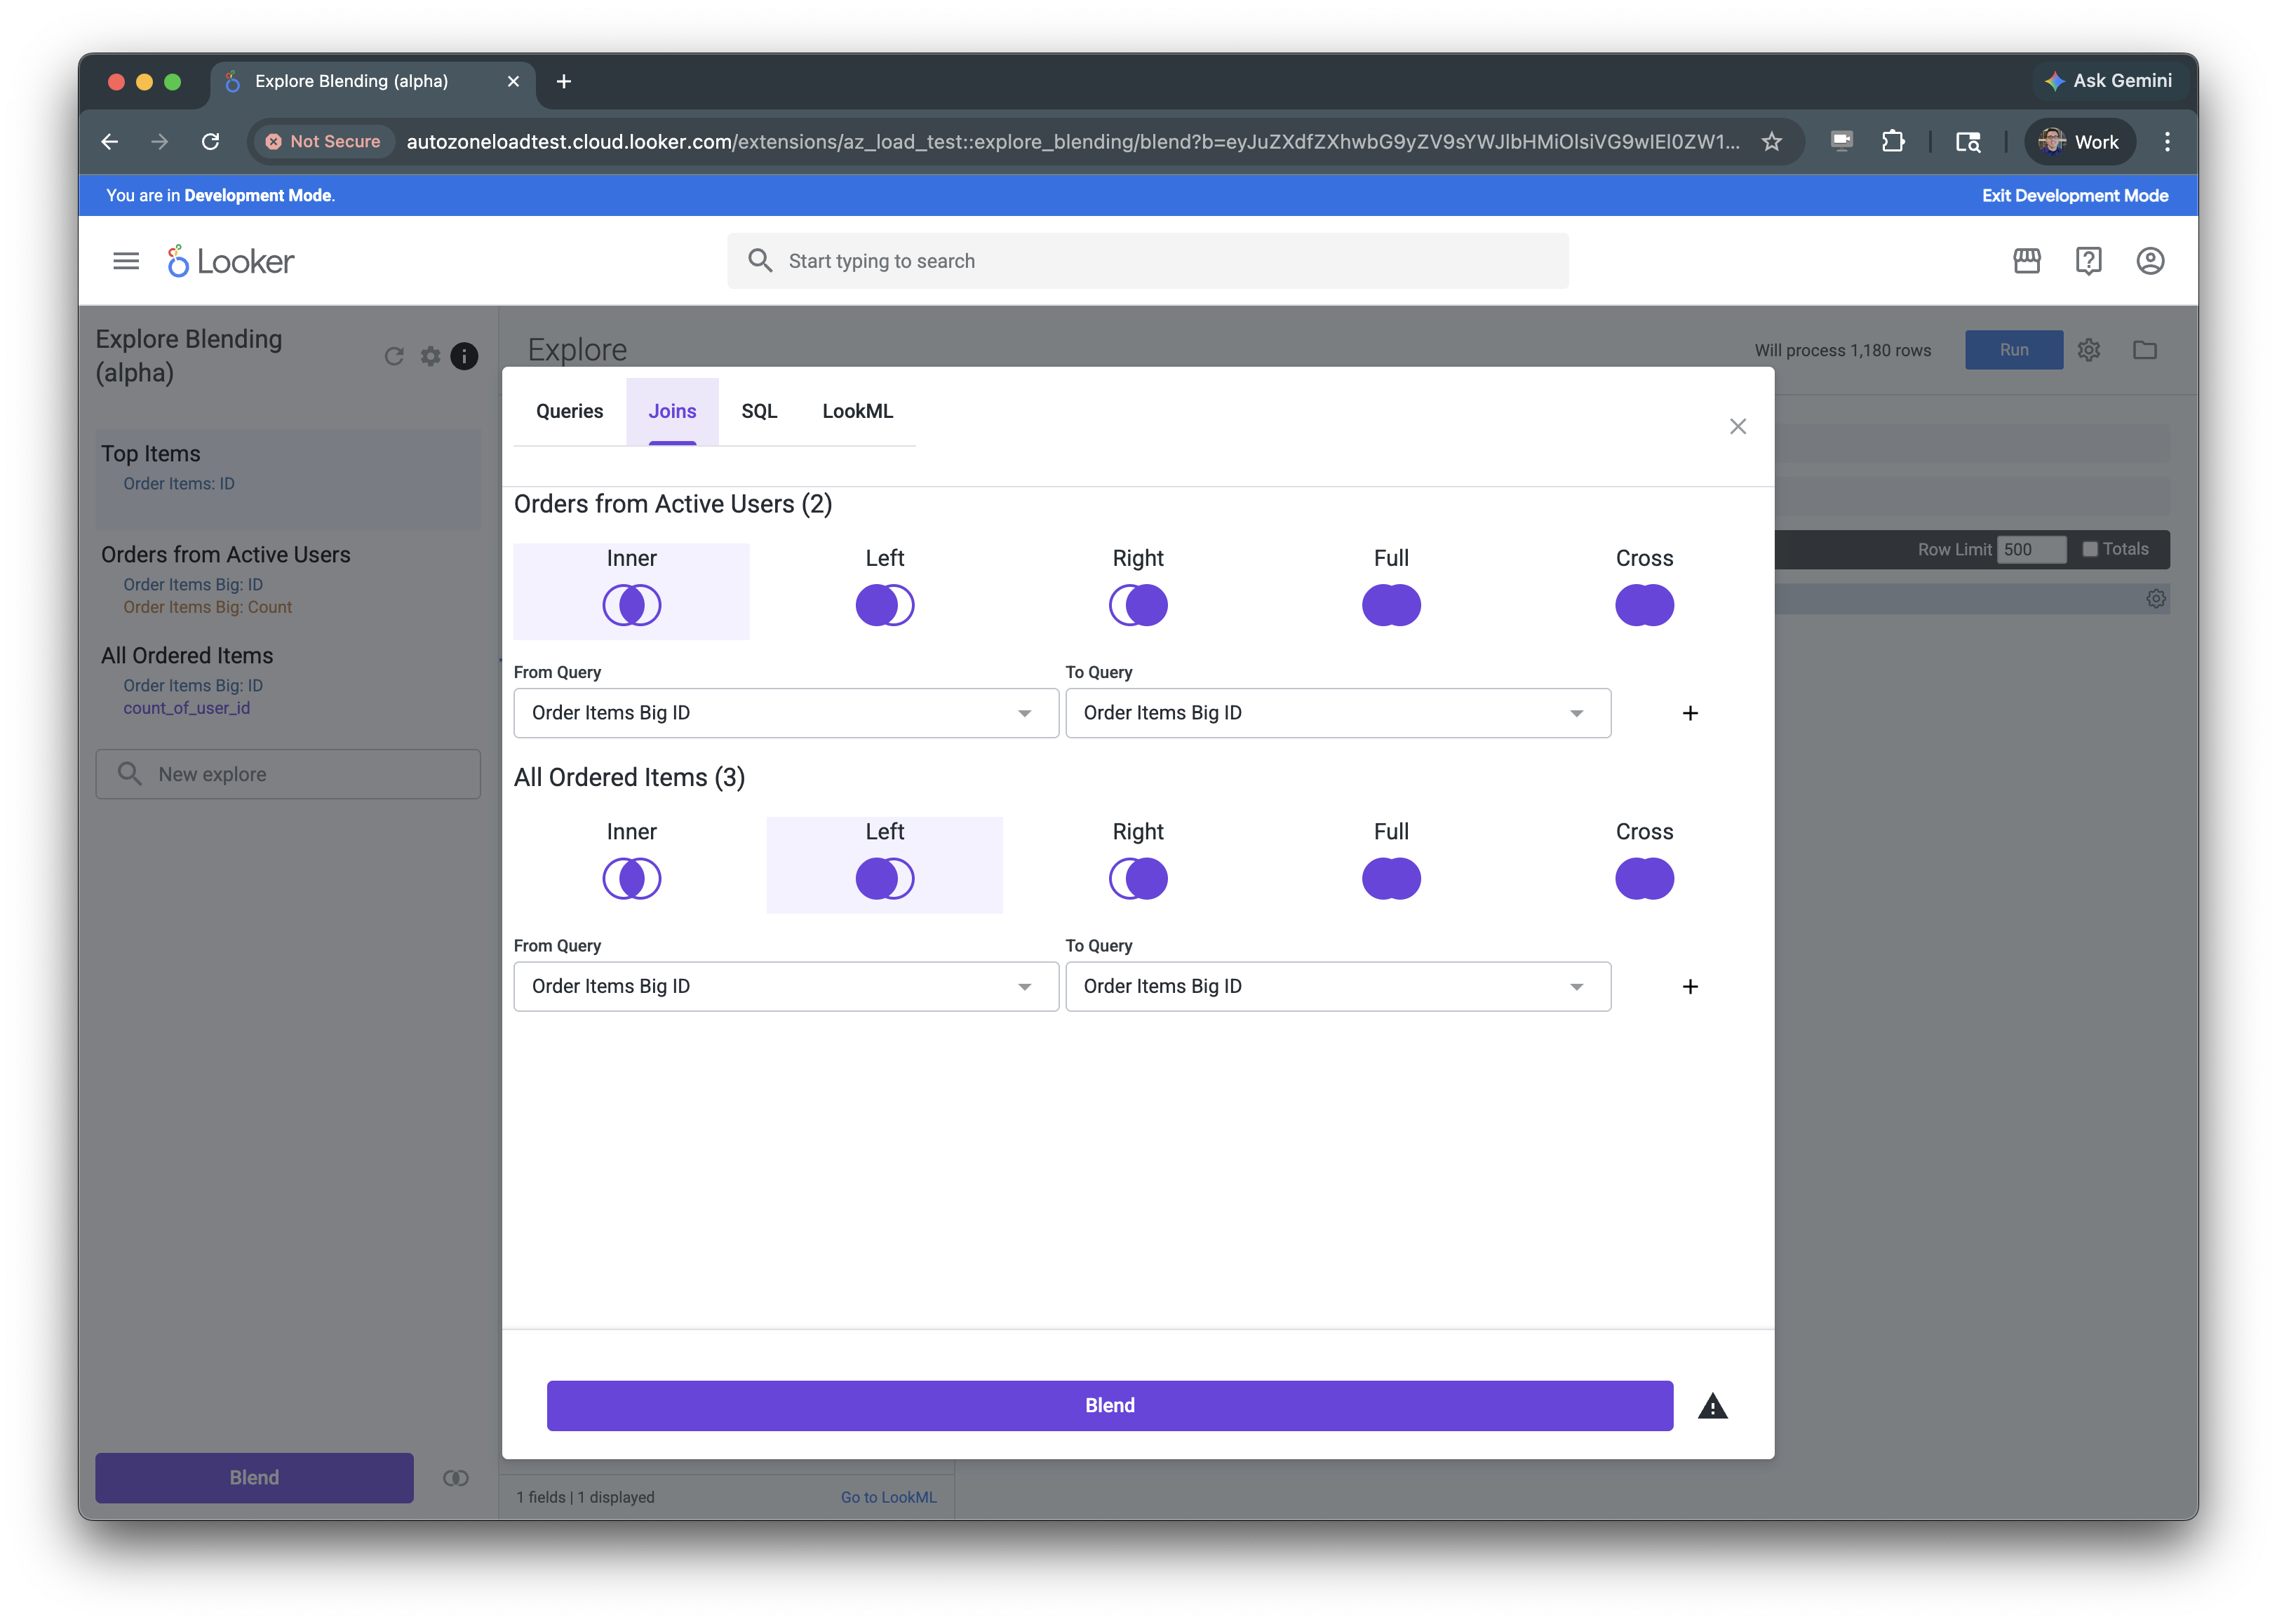Click the warning triangle icon beside Blend

click(1712, 1407)
